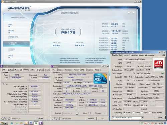167x125 pixels.
Task: Toggle the DirectCompute checkbox in GPU-Z
Action: coord(150,113)
